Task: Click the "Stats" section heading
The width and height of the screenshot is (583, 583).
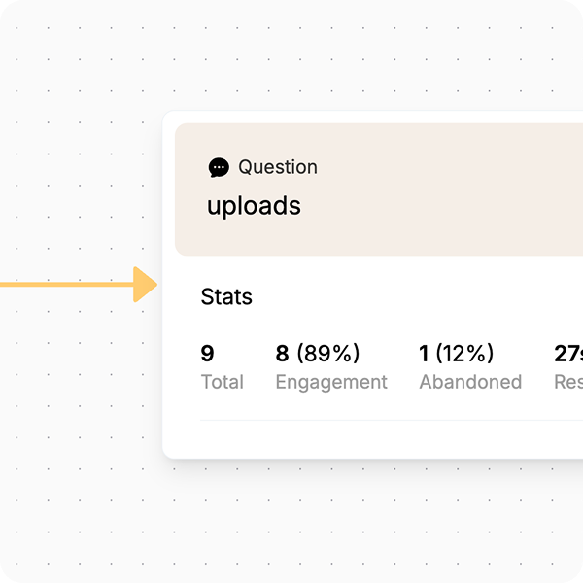Action: click(x=226, y=296)
